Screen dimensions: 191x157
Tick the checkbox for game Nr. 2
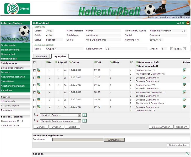(x=35, y=78)
